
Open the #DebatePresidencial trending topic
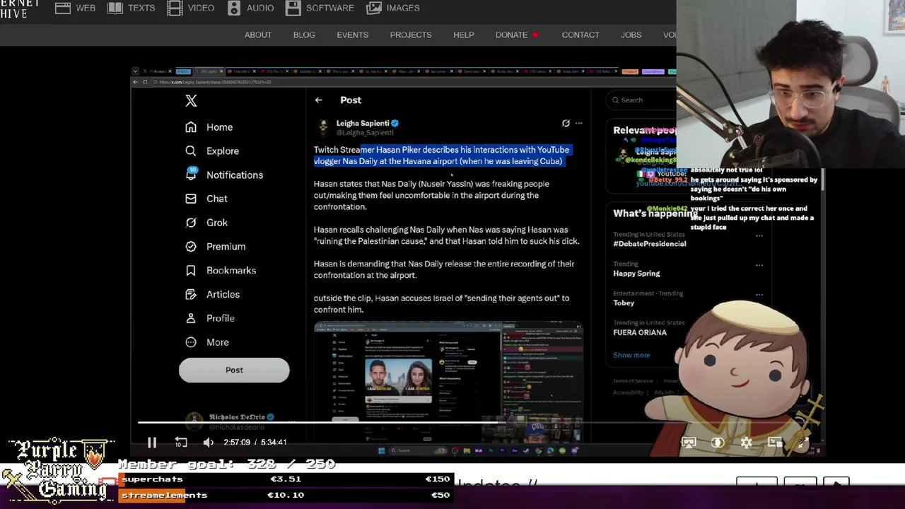click(650, 244)
